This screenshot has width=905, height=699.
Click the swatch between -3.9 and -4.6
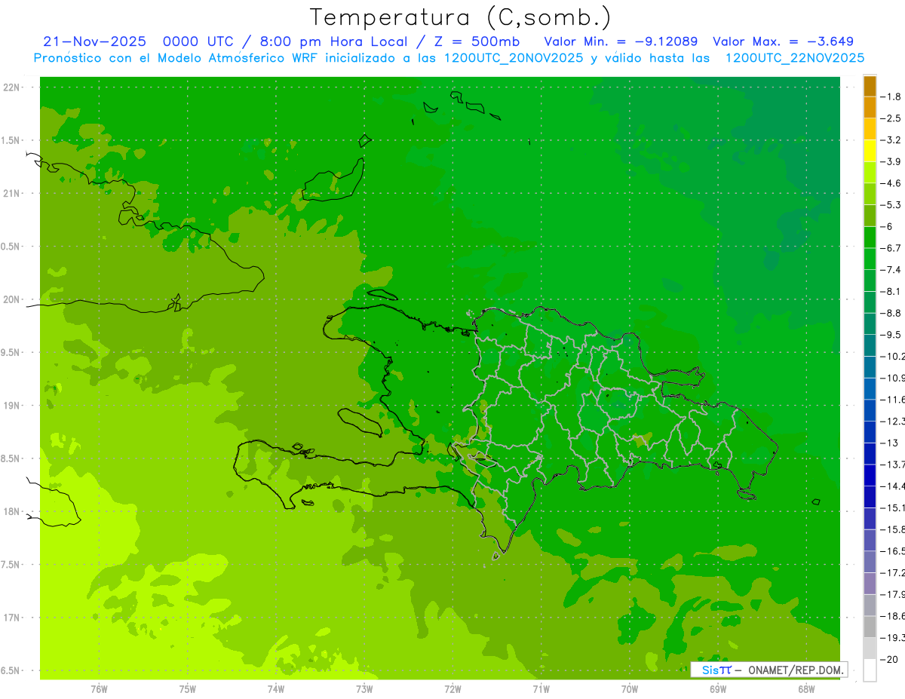[870, 173]
